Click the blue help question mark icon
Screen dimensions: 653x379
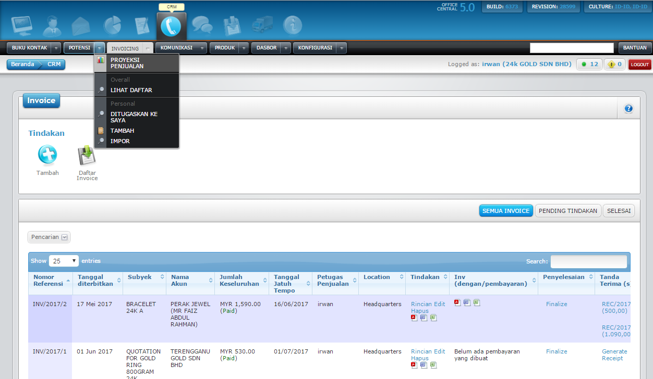click(628, 108)
